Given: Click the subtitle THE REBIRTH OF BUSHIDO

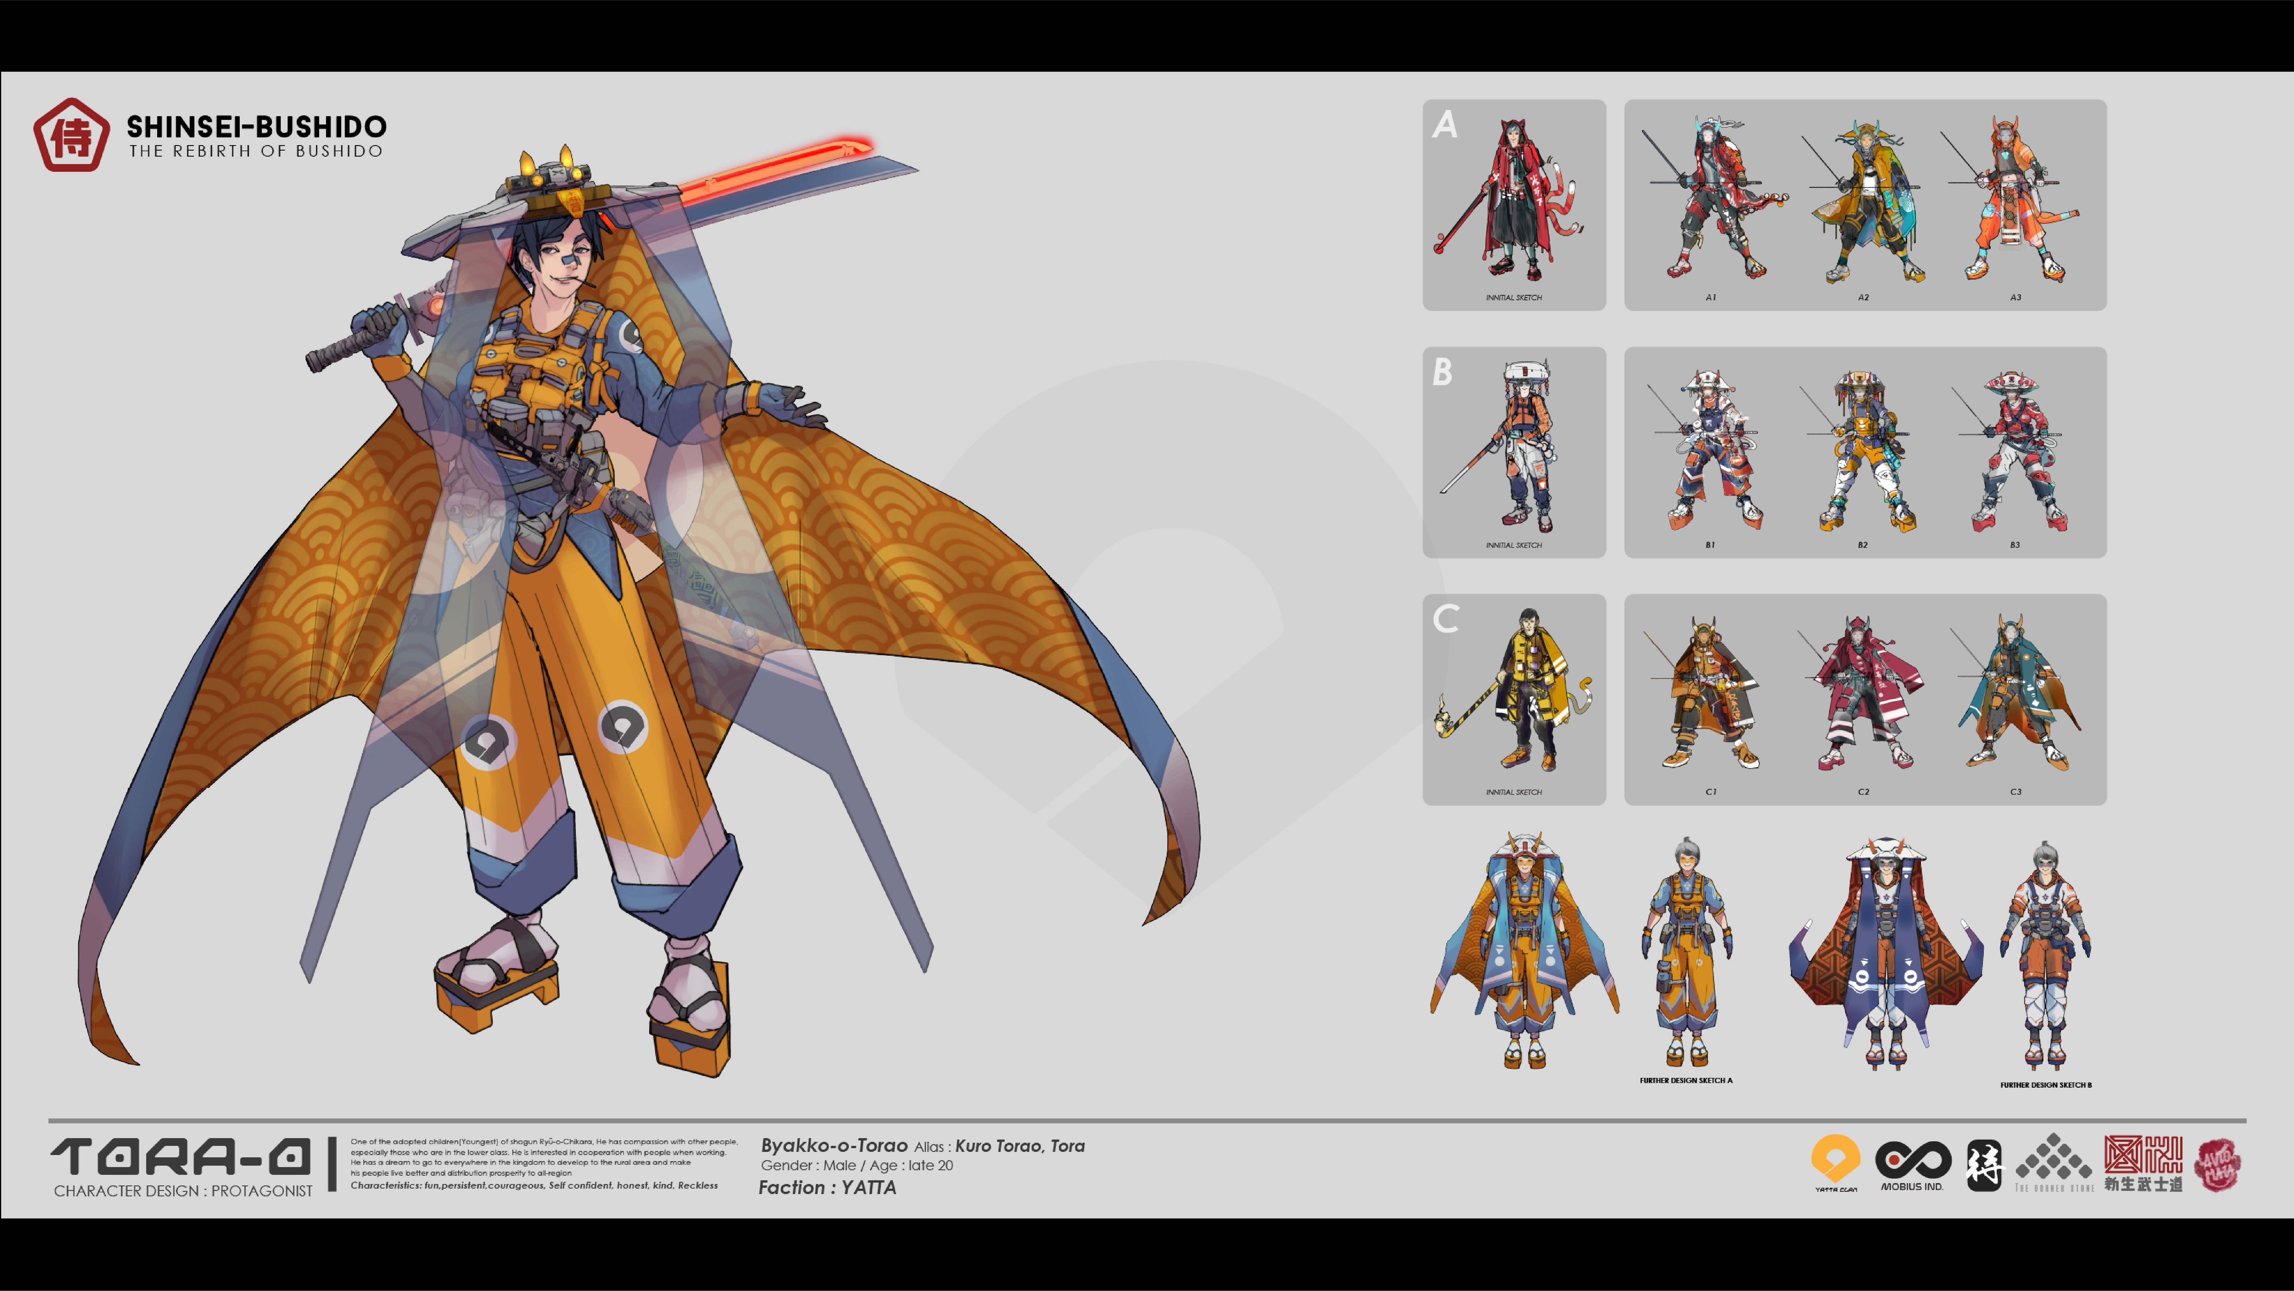Looking at the screenshot, I should tap(256, 151).
